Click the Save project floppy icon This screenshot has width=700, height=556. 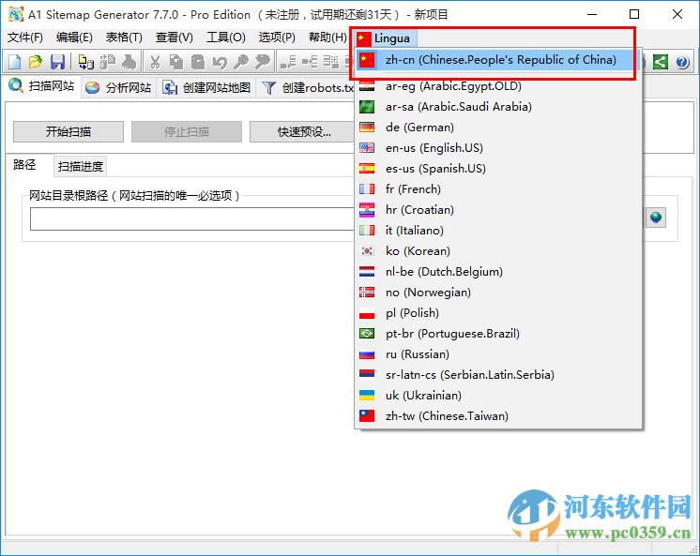[57, 62]
